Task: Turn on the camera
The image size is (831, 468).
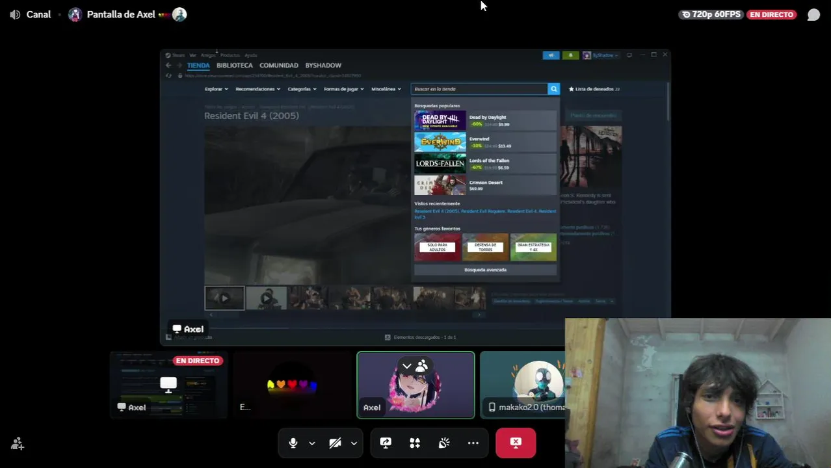Action: pos(335,443)
